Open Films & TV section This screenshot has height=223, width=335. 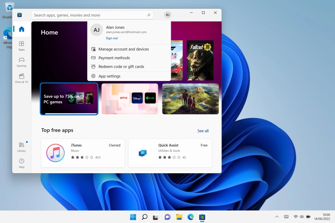22,78
